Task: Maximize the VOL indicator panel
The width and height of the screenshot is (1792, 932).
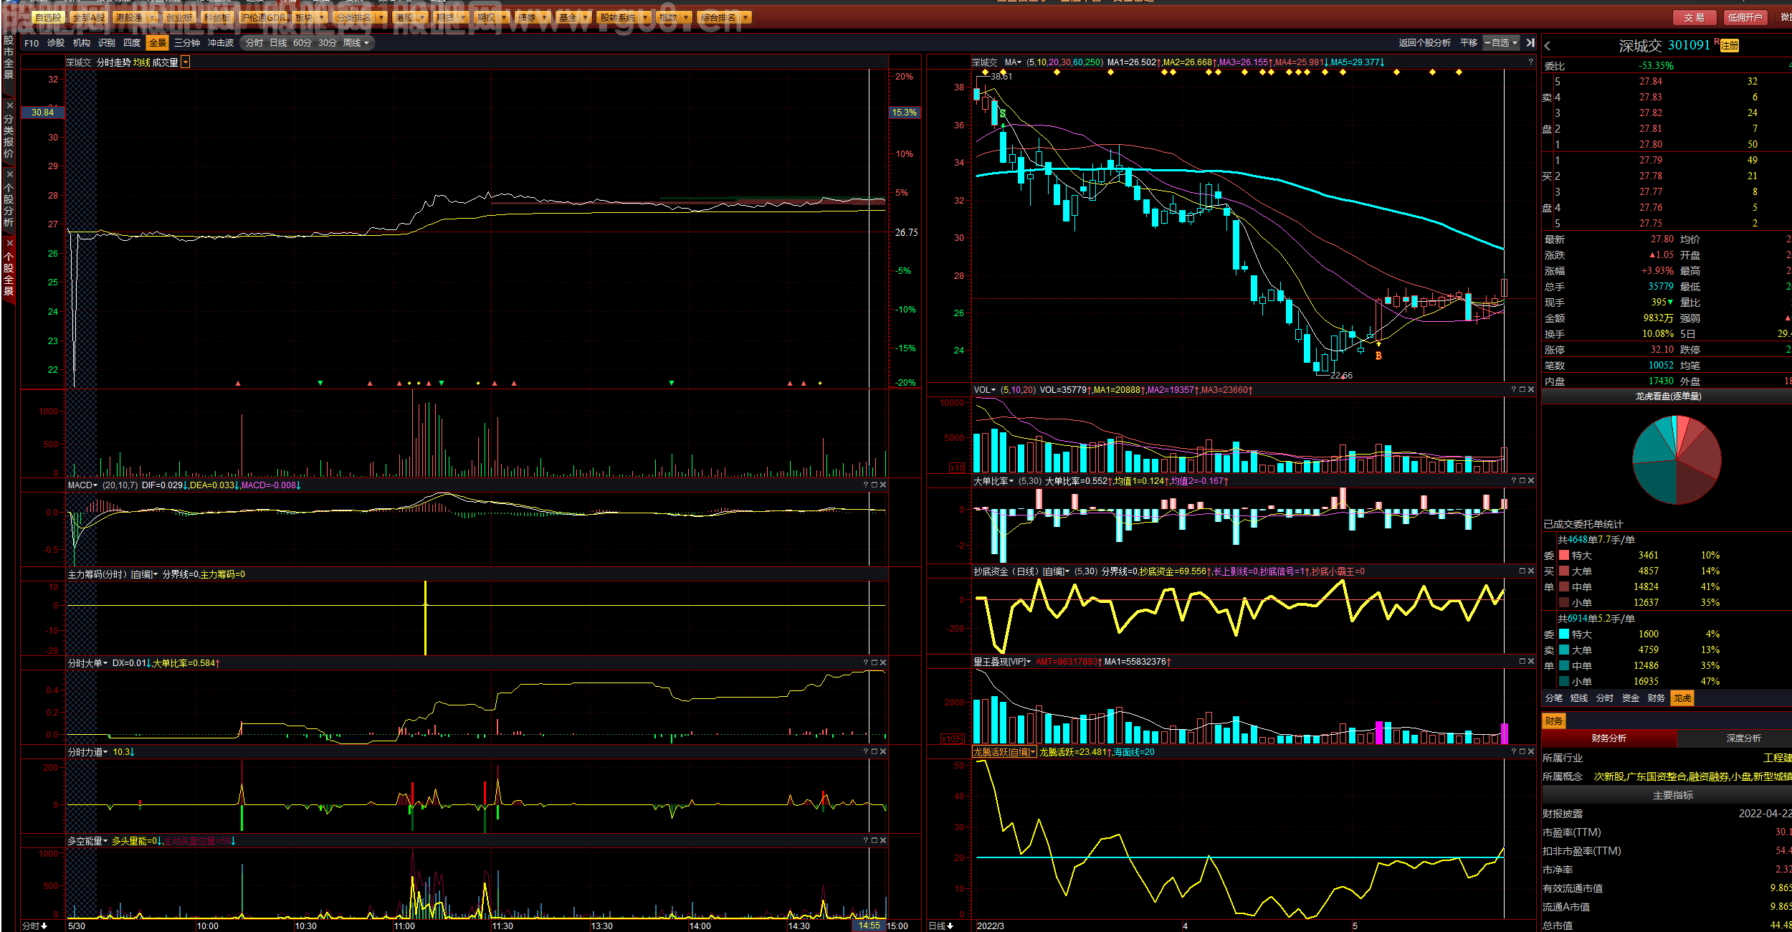Action: 1522,390
